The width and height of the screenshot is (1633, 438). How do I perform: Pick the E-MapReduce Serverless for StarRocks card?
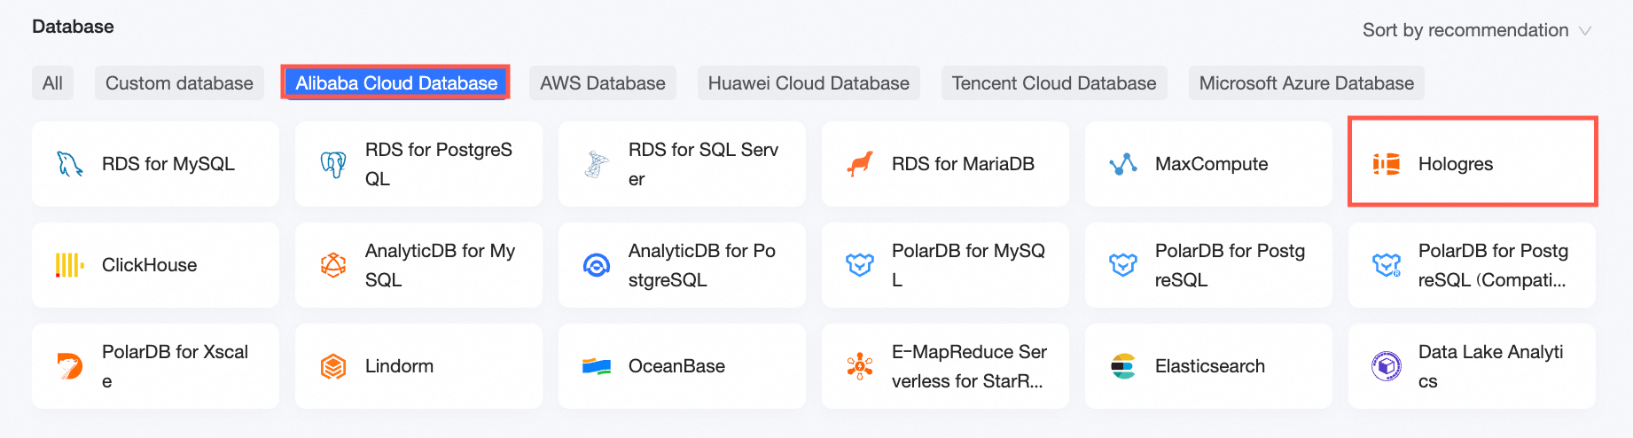click(945, 366)
